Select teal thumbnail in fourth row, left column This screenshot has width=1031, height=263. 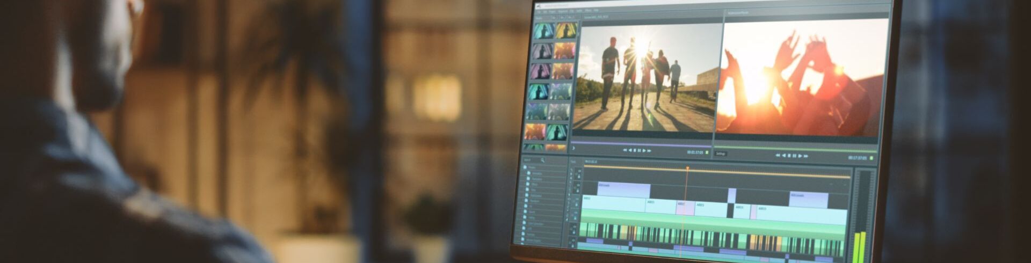point(539,91)
